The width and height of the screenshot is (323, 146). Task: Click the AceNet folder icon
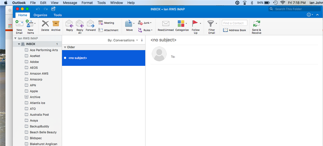(x=26, y=56)
